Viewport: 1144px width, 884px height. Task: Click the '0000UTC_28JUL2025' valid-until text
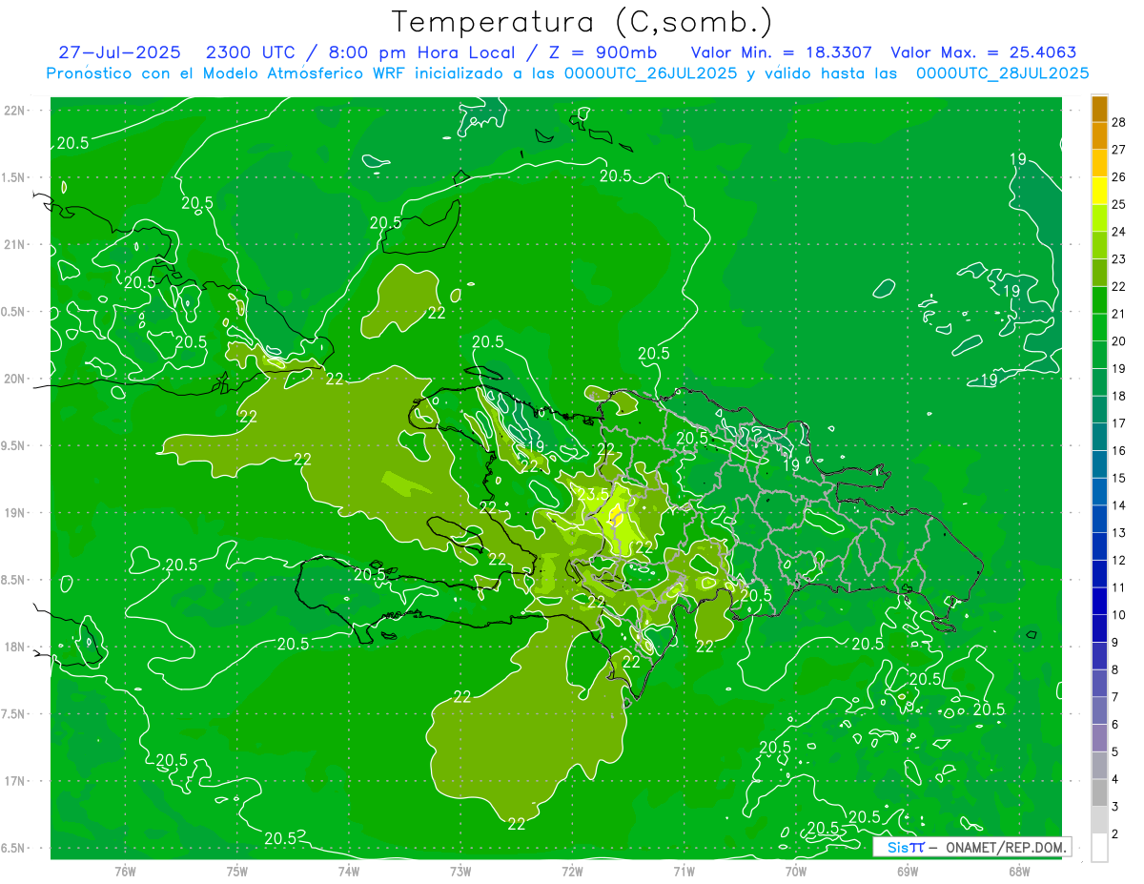pyautogui.click(x=1002, y=73)
